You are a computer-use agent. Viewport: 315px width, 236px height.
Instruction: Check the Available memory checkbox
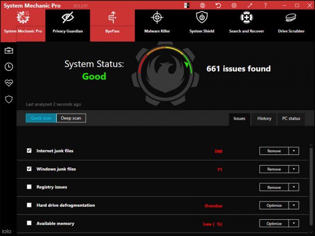[29, 223]
